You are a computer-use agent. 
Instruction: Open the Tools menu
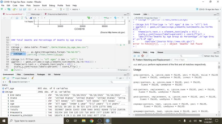point(68,6)
